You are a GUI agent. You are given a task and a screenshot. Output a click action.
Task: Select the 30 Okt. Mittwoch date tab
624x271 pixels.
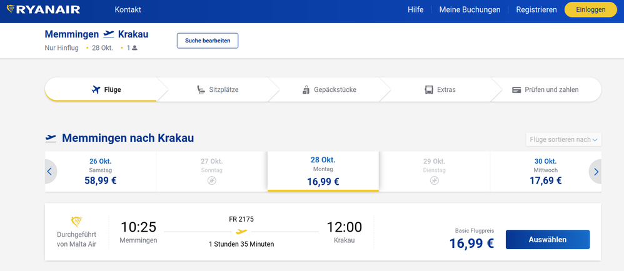click(x=545, y=172)
